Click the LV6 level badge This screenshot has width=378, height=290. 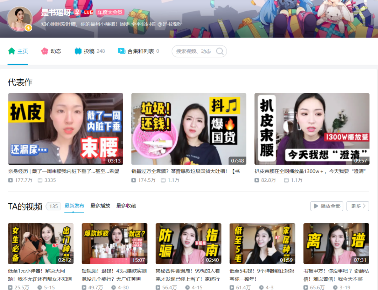[89, 12]
